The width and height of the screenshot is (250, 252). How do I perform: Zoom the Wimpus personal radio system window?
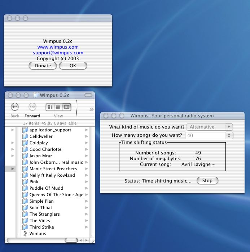(122, 116)
